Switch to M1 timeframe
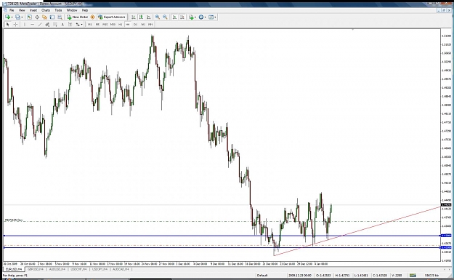This screenshot has width=454, height=280. click(90, 25)
